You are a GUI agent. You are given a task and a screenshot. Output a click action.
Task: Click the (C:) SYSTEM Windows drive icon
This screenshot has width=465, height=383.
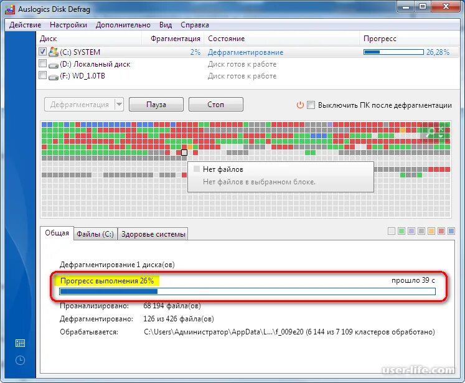click(x=54, y=52)
